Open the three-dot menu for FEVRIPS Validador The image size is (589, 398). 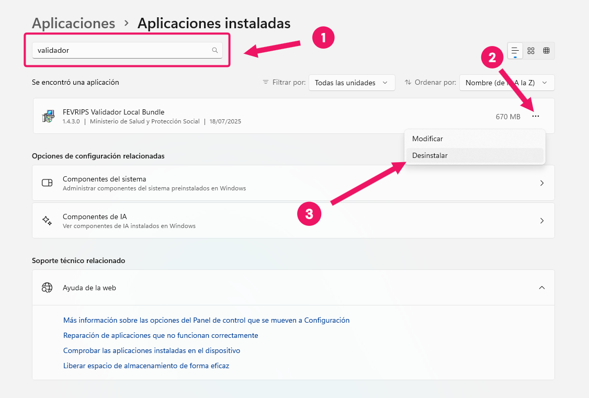pyautogui.click(x=535, y=116)
